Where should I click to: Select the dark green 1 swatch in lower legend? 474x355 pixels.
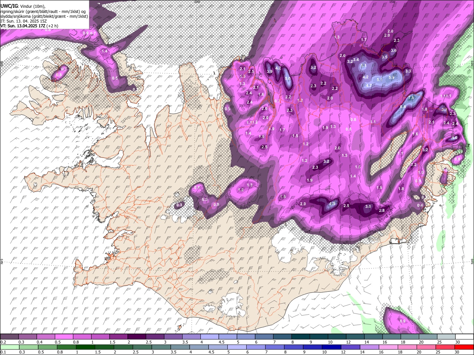(85, 347)
